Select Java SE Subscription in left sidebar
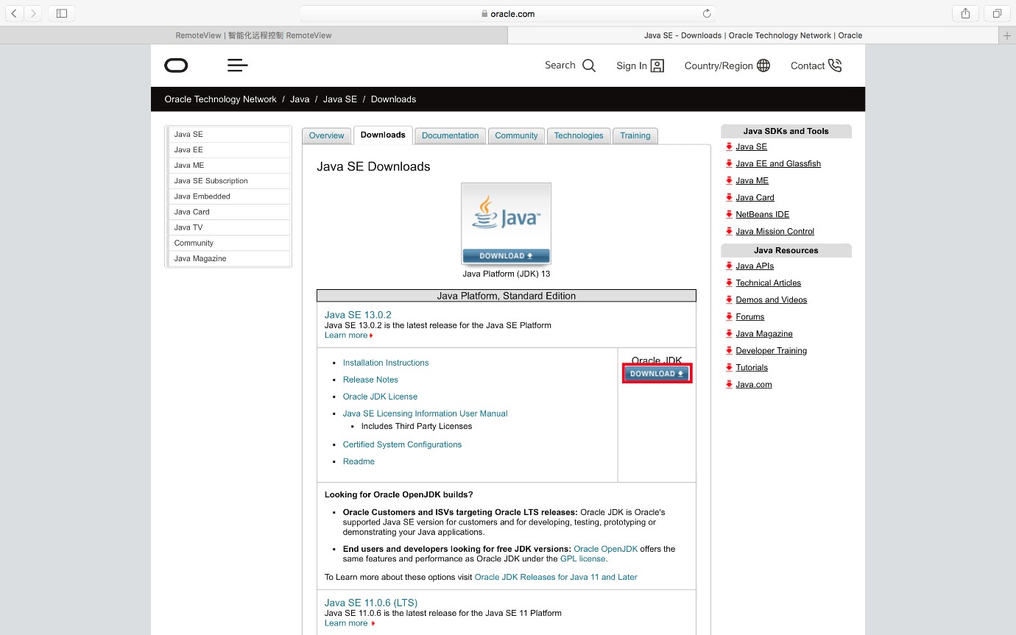 click(x=229, y=181)
